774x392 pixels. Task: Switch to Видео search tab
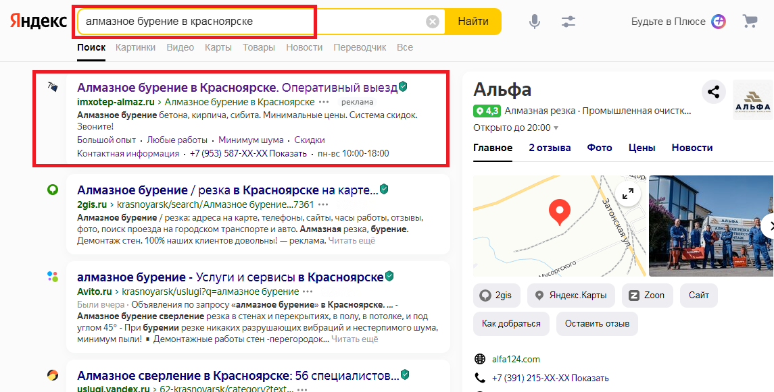(x=180, y=47)
